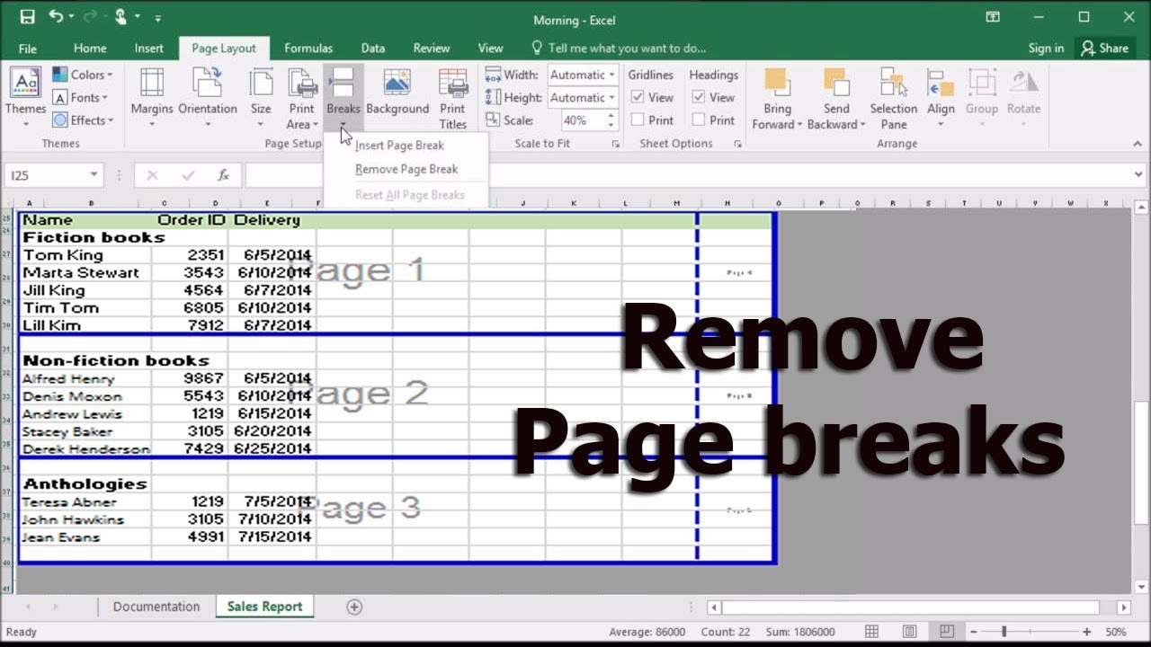
Task: Click the Save icon in Quick Access Toolbar
Action: coord(27,17)
